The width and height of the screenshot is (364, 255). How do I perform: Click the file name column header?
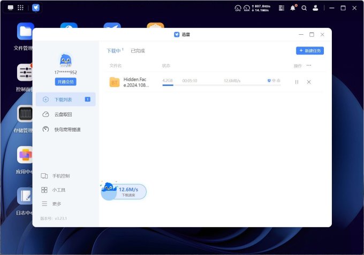click(116, 66)
